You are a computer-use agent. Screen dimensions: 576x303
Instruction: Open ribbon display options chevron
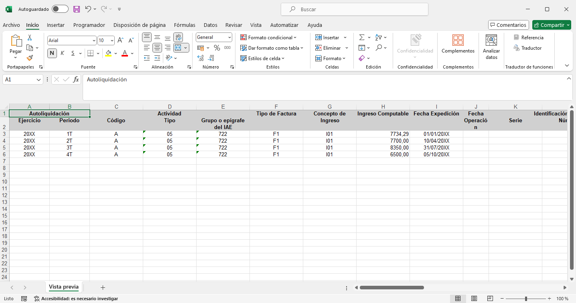tap(567, 65)
